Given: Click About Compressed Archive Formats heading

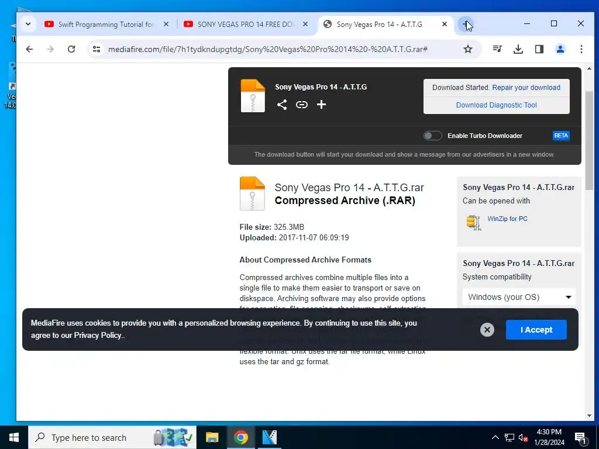Looking at the screenshot, I should (x=305, y=260).
